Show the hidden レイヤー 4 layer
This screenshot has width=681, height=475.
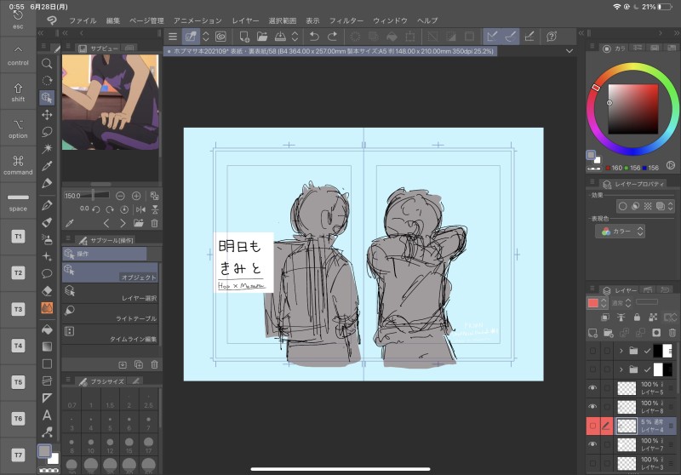click(x=592, y=426)
